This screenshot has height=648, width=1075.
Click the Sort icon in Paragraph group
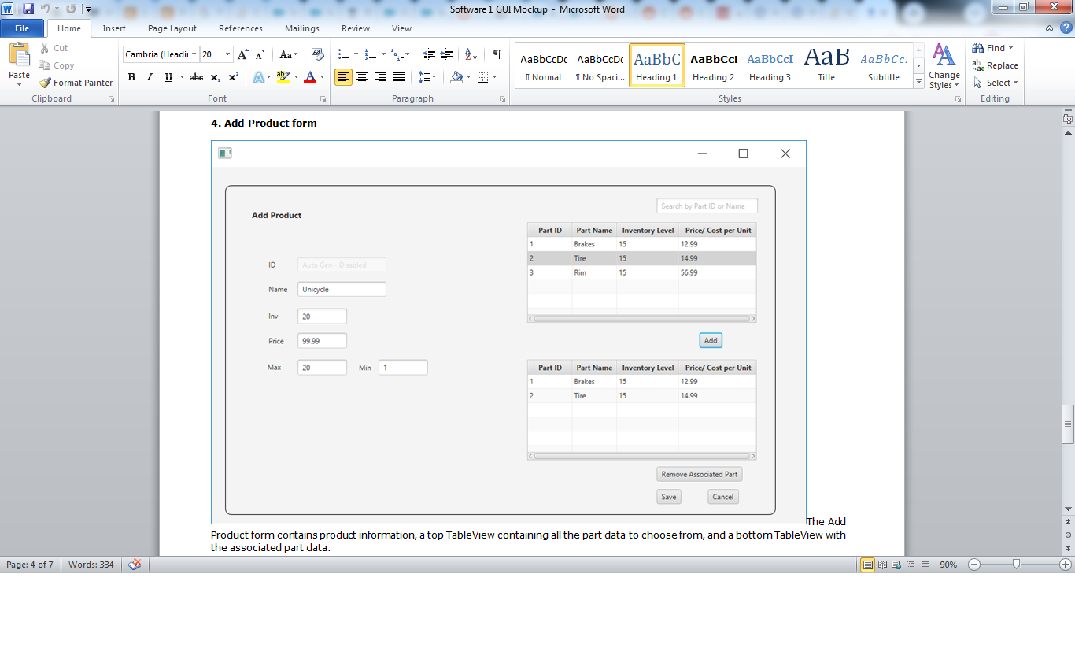pyautogui.click(x=471, y=54)
